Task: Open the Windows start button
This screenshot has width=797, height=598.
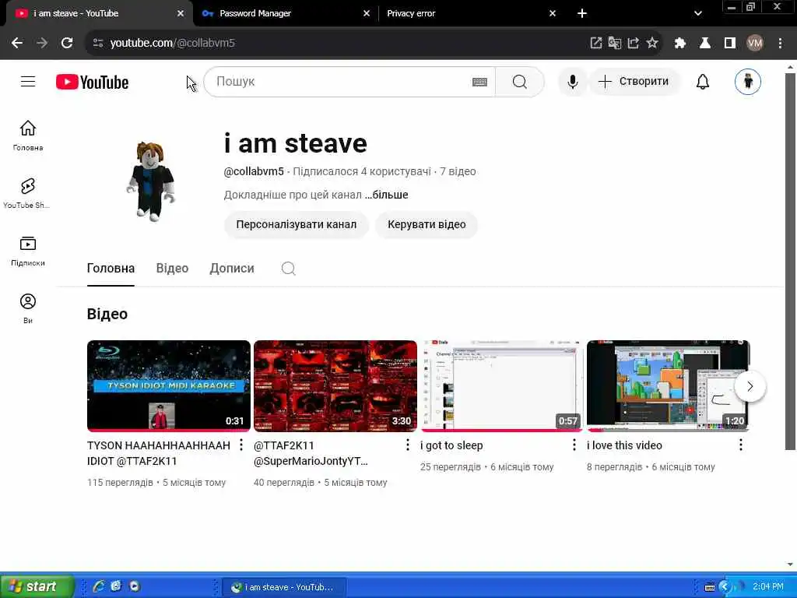Action: [x=36, y=586]
